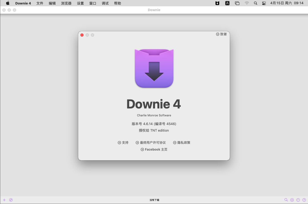Open the Wi-Fi status icon in the menu bar
This screenshot has width=308, height=204.
pos(247,3)
